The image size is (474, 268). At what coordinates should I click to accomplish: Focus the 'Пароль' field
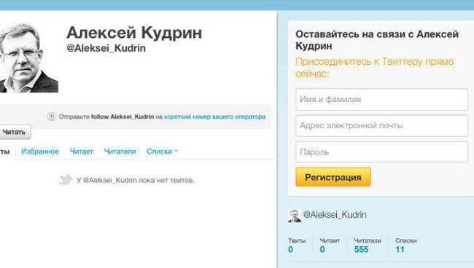coord(382,151)
